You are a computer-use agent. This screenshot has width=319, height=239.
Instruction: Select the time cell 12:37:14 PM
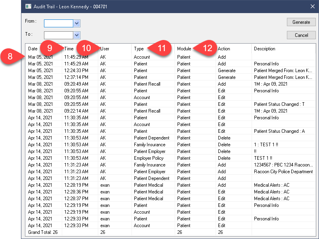tap(76, 77)
